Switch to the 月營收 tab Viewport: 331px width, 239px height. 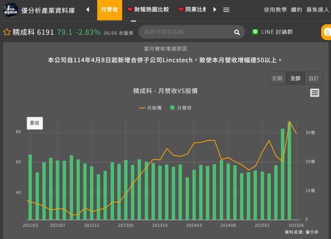pos(110,10)
